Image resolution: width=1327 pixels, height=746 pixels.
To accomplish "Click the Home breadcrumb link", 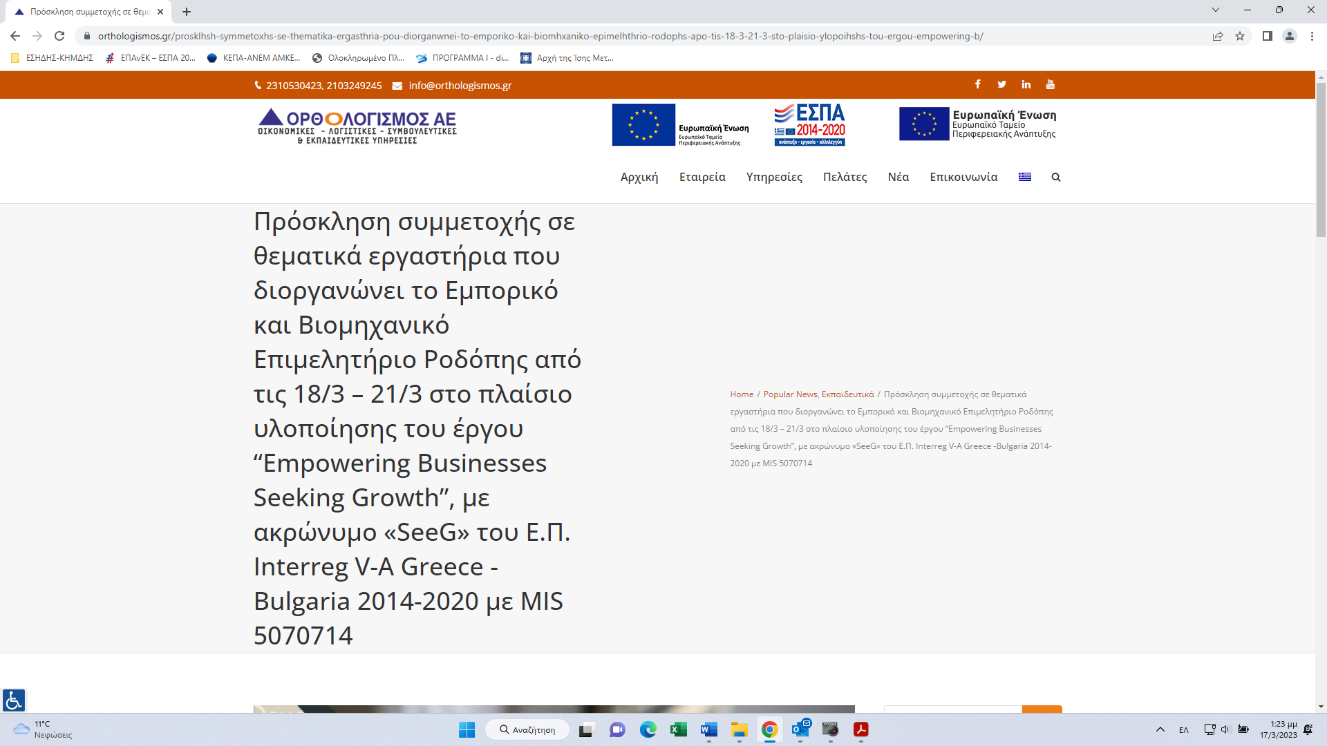I will tap(742, 394).
